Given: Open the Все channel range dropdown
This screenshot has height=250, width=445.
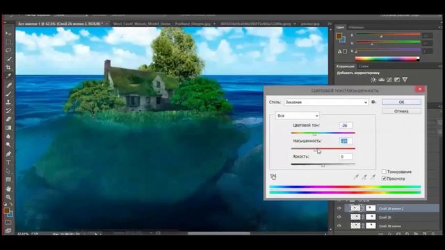Looking at the screenshot, I should (x=298, y=116).
